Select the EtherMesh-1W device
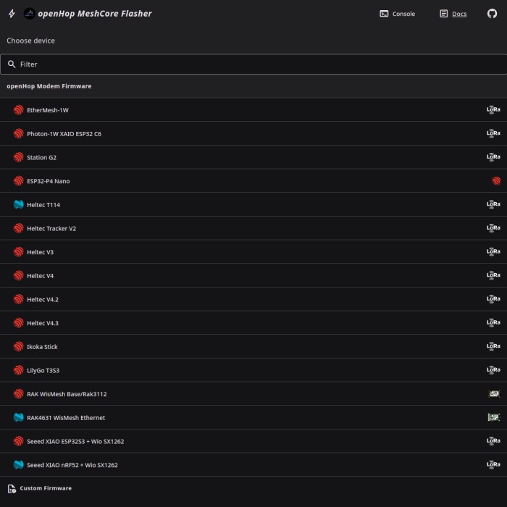Screen dimensions: 507x507 click(x=253, y=110)
